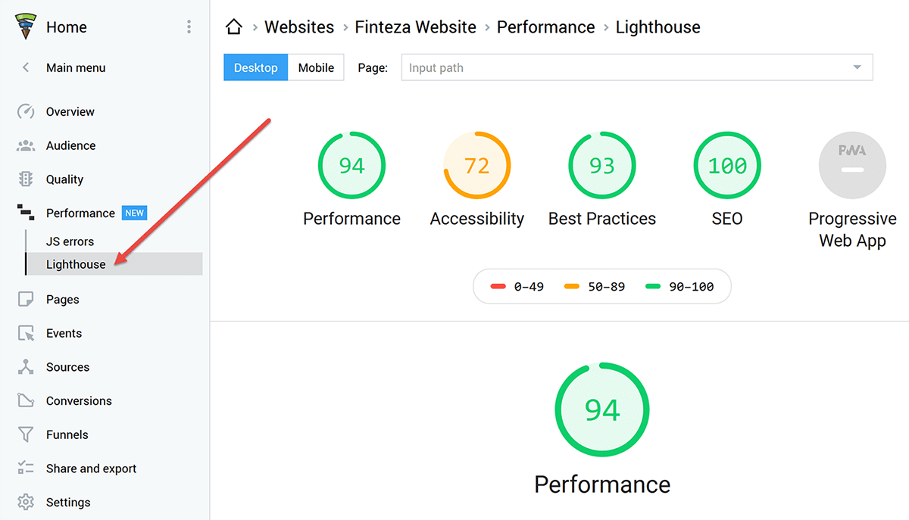Click the Accessibility score gauge 72
Image resolution: width=909 pixels, height=520 pixels.
click(x=476, y=165)
